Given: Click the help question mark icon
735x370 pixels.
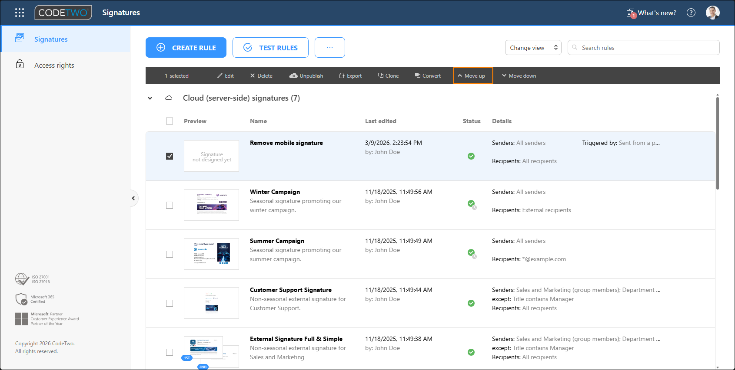Looking at the screenshot, I should (691, 13).
